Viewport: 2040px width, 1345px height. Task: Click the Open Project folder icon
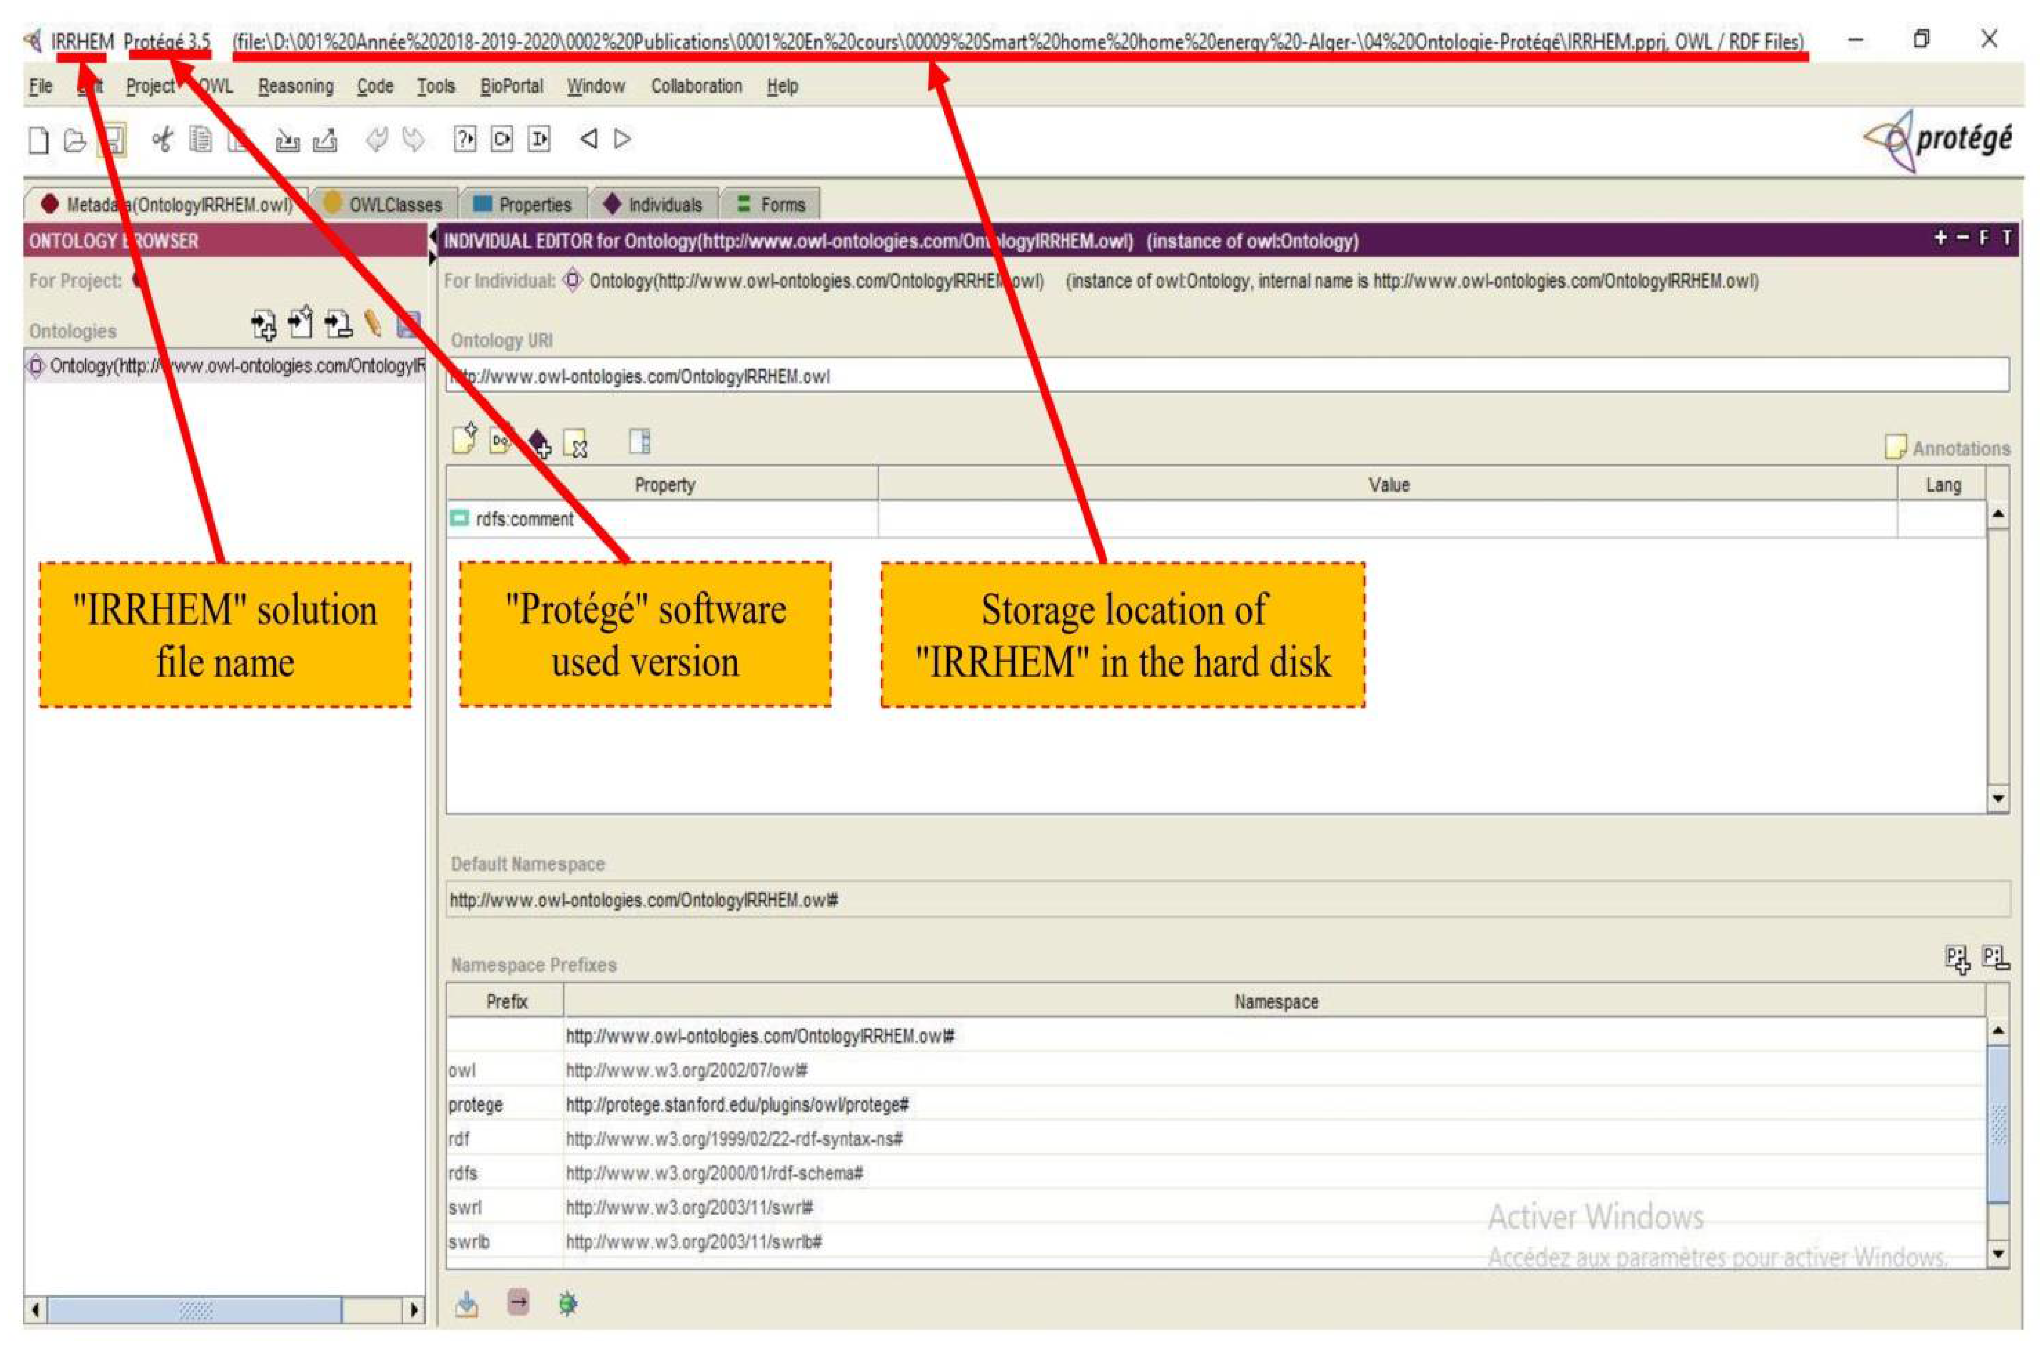(76, 140)
